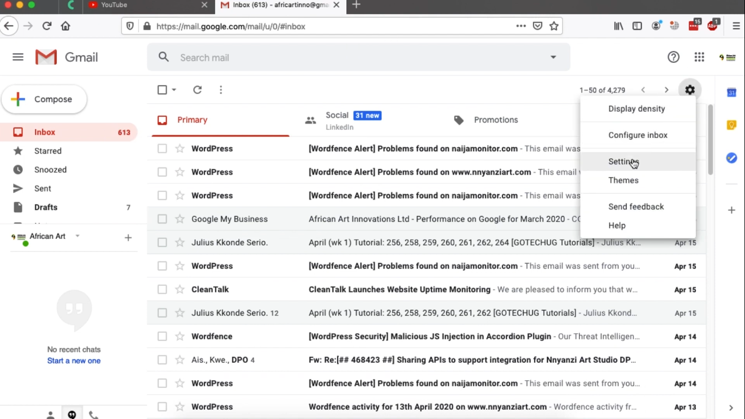745x419 pixels.
Task: Star the Google My Business email
Action: click(179, 219)
